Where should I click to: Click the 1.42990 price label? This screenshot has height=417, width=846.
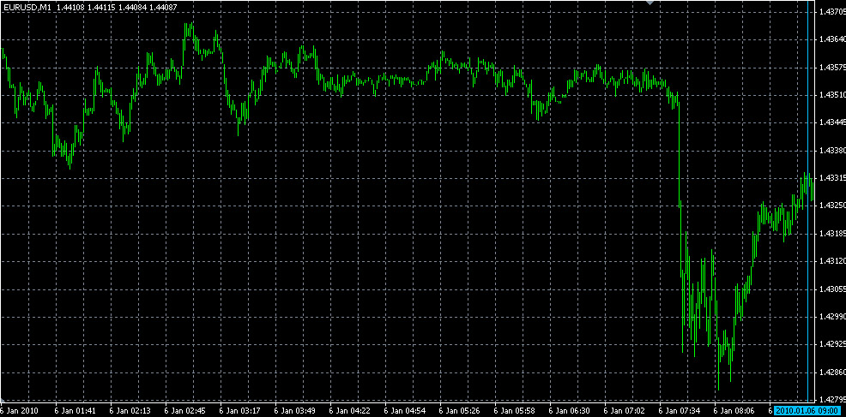point(831,317)
